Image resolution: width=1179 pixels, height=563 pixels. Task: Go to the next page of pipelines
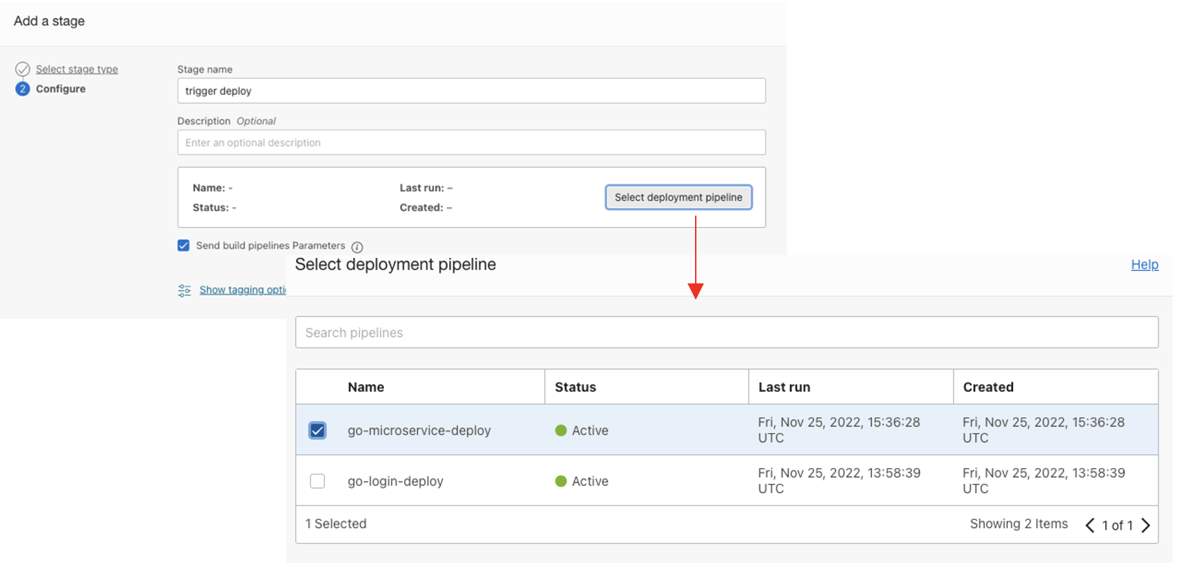pyautogui.click(x=1146, y=526)
